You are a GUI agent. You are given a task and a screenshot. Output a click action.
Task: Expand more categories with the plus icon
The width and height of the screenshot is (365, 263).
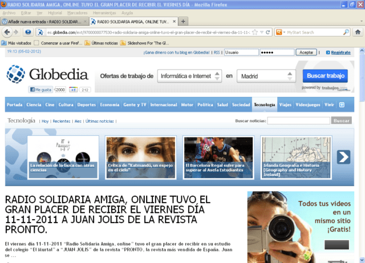pyautogui.click(x=342, y=105)
